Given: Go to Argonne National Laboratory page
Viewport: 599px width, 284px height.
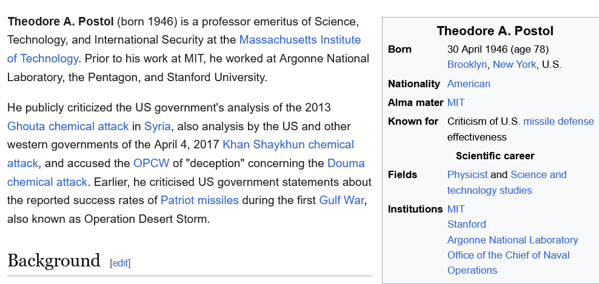Looking at the screenshot, I should coord(512,240).
